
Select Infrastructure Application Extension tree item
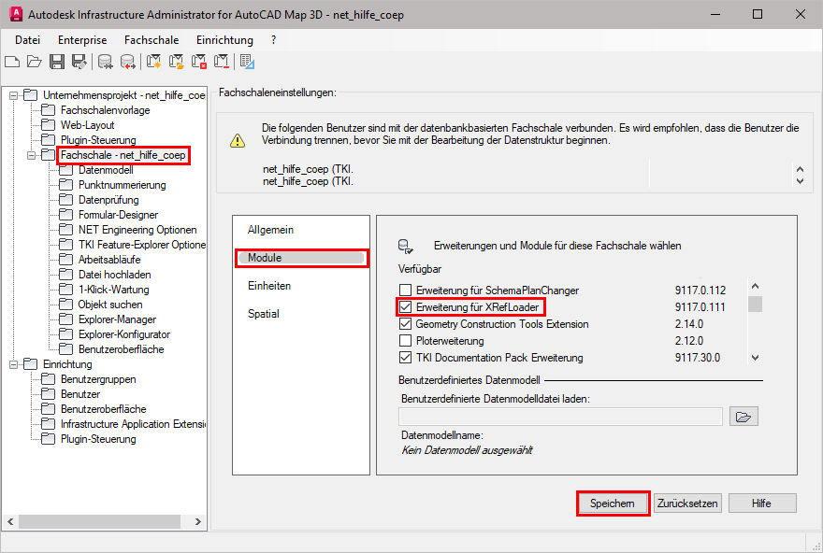tap(134, 424)
